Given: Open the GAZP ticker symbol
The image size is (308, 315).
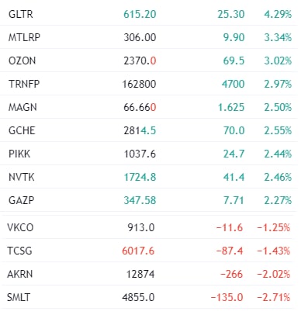Looking at the screenshot, I should [21, 200].
